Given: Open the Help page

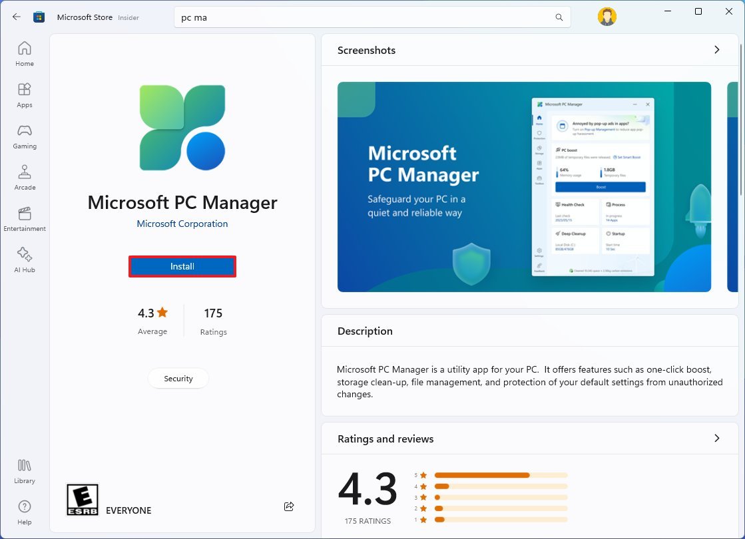Looking at the screenshot, I should pyautogui.click(x=24, y=512).
